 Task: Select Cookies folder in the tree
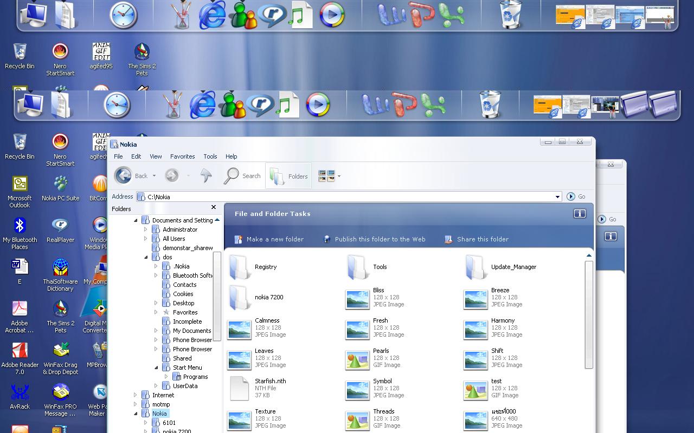[183, 294]
